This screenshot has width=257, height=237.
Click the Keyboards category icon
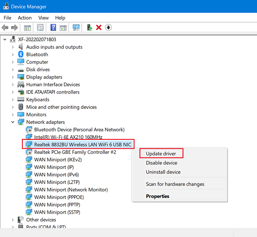click(21, 99)
